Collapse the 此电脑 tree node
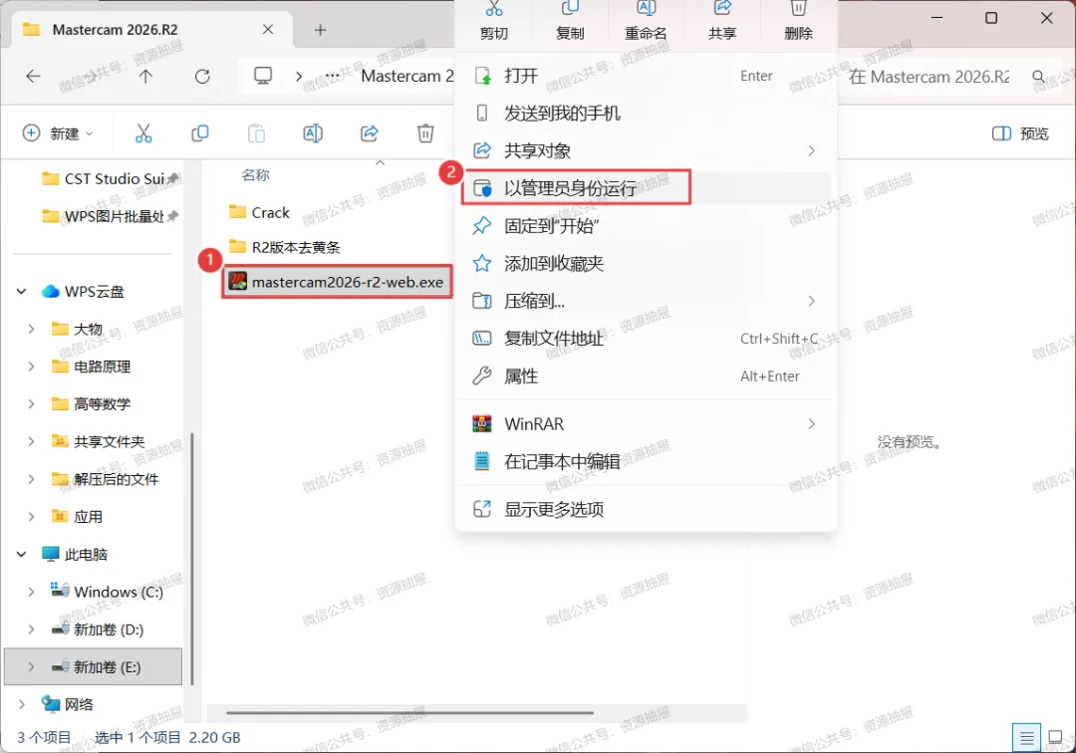The height and width of the screenshot is (753, 1076). coord(21,554)
